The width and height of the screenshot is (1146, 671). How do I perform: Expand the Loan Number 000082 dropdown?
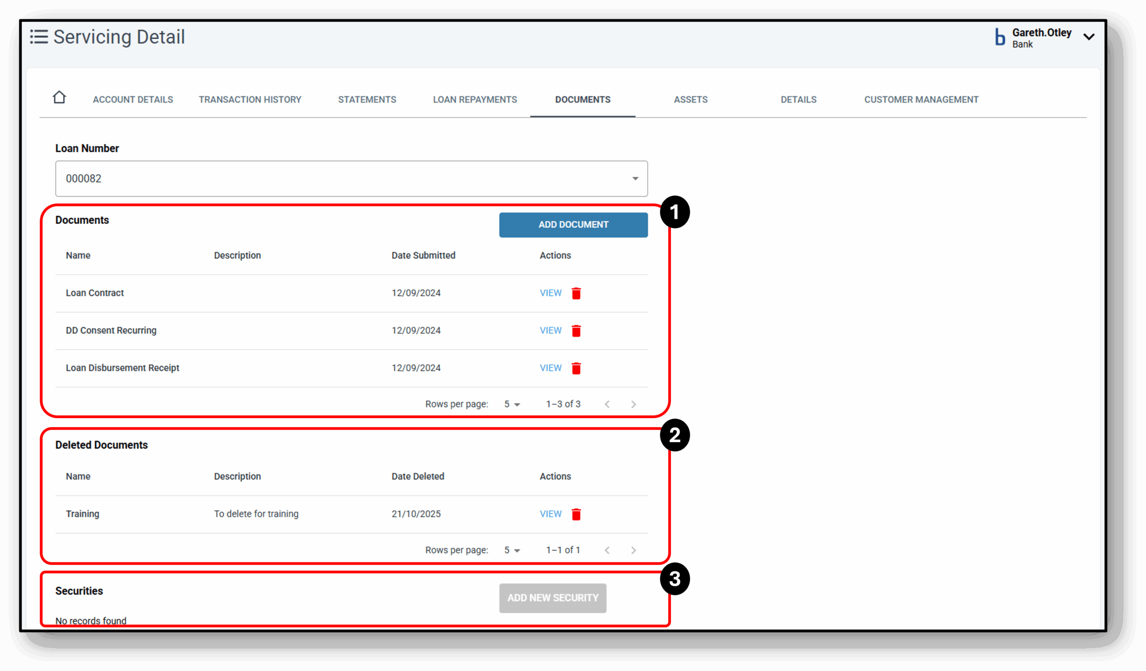[x=635, y=179]
